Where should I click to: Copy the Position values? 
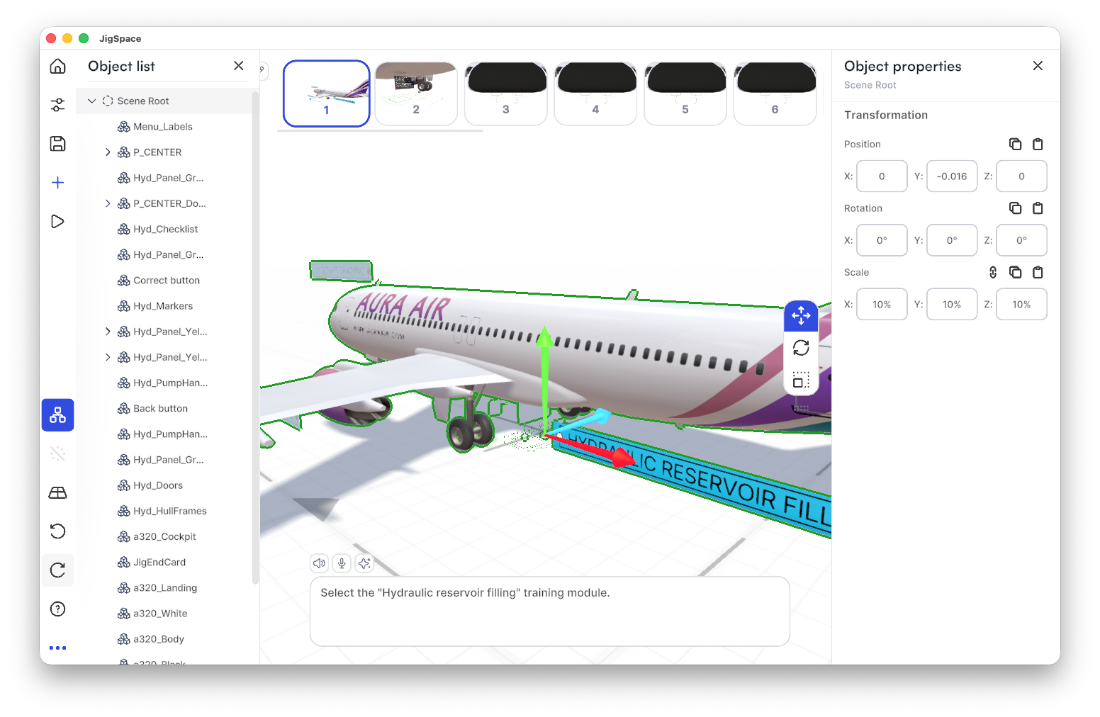pyautogui.click(x=1016, y=144)
